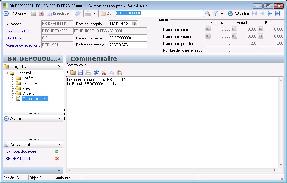Click the Actualiser button
This screenshot has width=287, height=183.
click(239, 13)
